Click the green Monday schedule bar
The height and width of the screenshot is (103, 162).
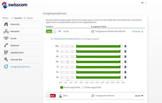(x=98, y=46)
